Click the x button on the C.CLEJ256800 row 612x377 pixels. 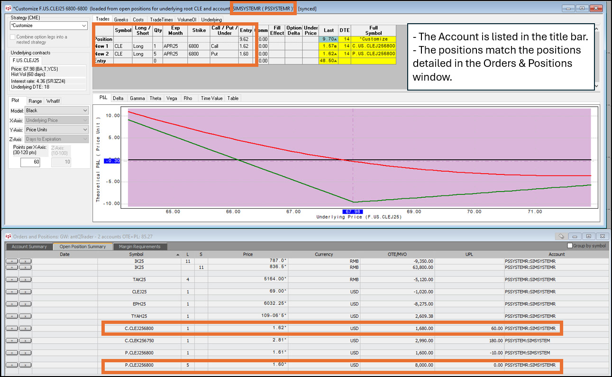[25, 328]
